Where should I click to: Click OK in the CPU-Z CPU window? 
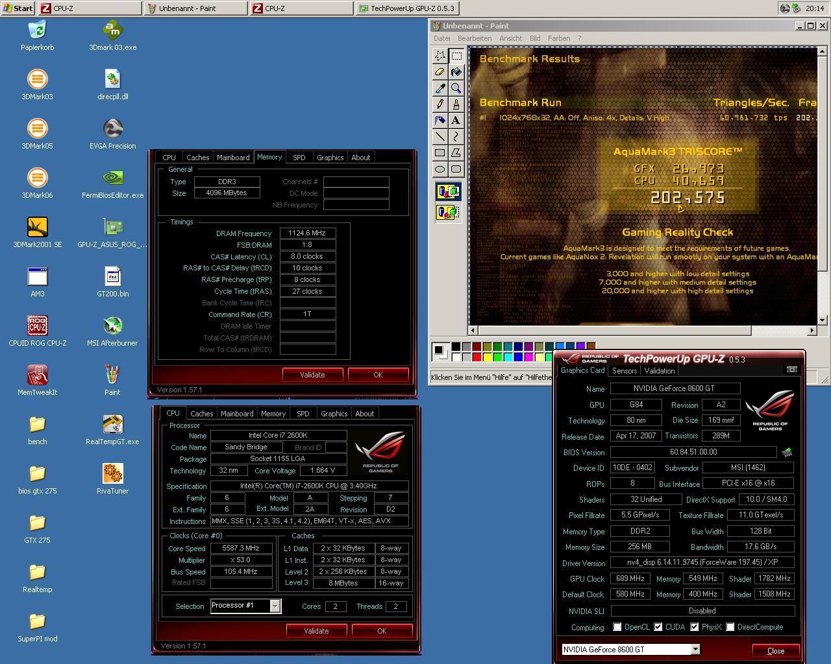click(x=382, y=631)
